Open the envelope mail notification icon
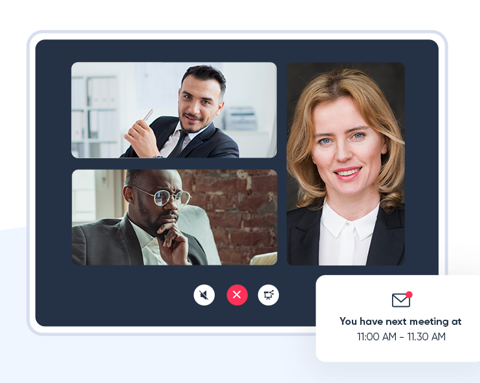The image size is (480, 383). (400, 300)
